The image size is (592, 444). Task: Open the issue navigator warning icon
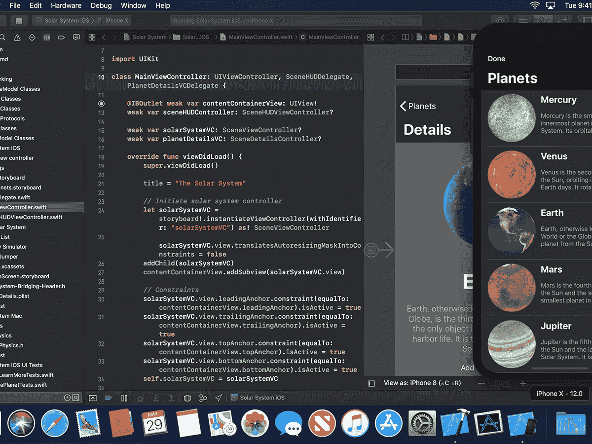click(17, 37)
